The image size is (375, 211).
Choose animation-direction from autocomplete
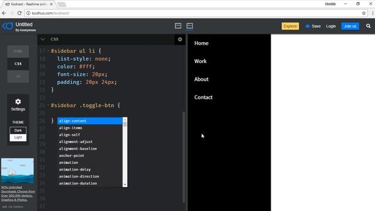[90, 176]
